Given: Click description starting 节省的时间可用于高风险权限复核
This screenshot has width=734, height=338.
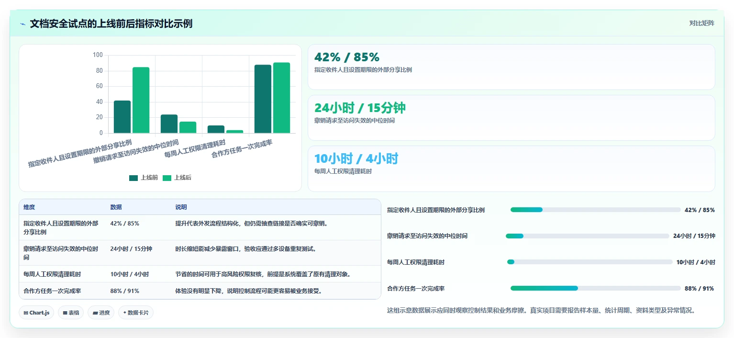Looking at the screenshot, I should (x=264, y=274).
